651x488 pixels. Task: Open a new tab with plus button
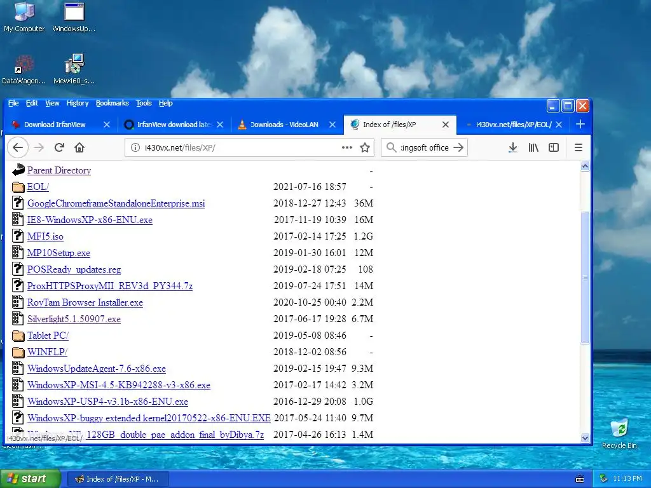[580, 124]
